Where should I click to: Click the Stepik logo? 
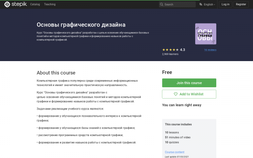[16, 4]
